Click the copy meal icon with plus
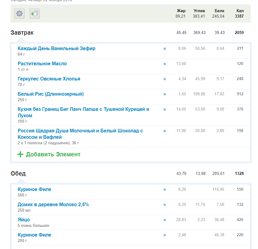Screen dimensions: 258x249 coord(35,14)
